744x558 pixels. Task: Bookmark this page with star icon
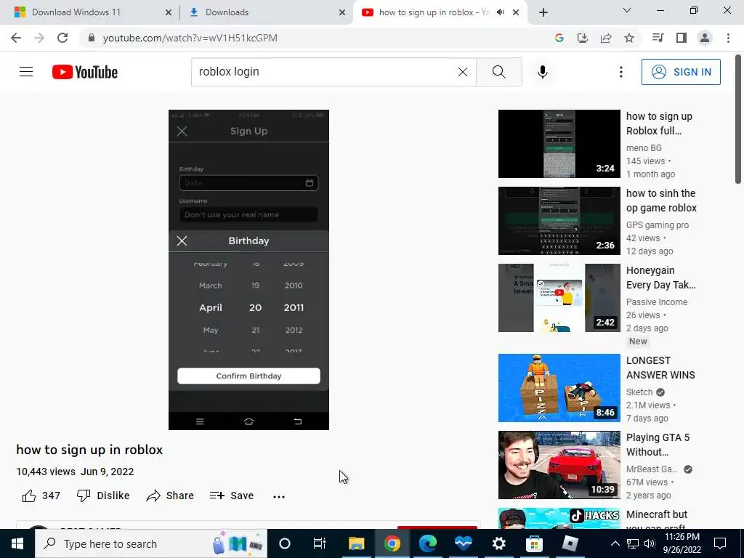click(x=629, y=38)
